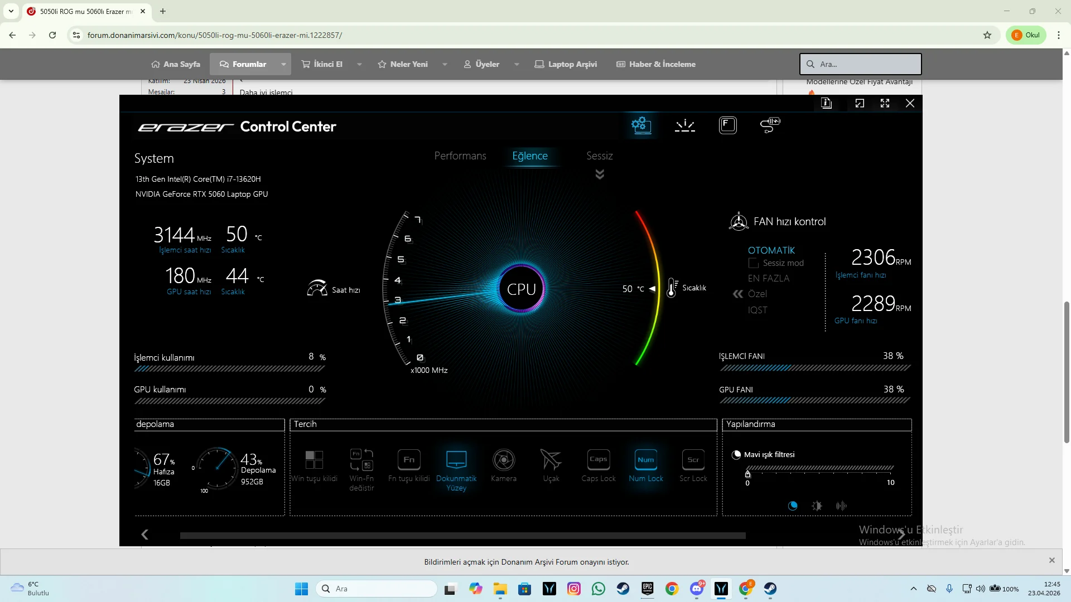The height and width of the screenshot is (602, 1071).
Task: Toggle the Kamera icon
Action: (x=504, y=460)
